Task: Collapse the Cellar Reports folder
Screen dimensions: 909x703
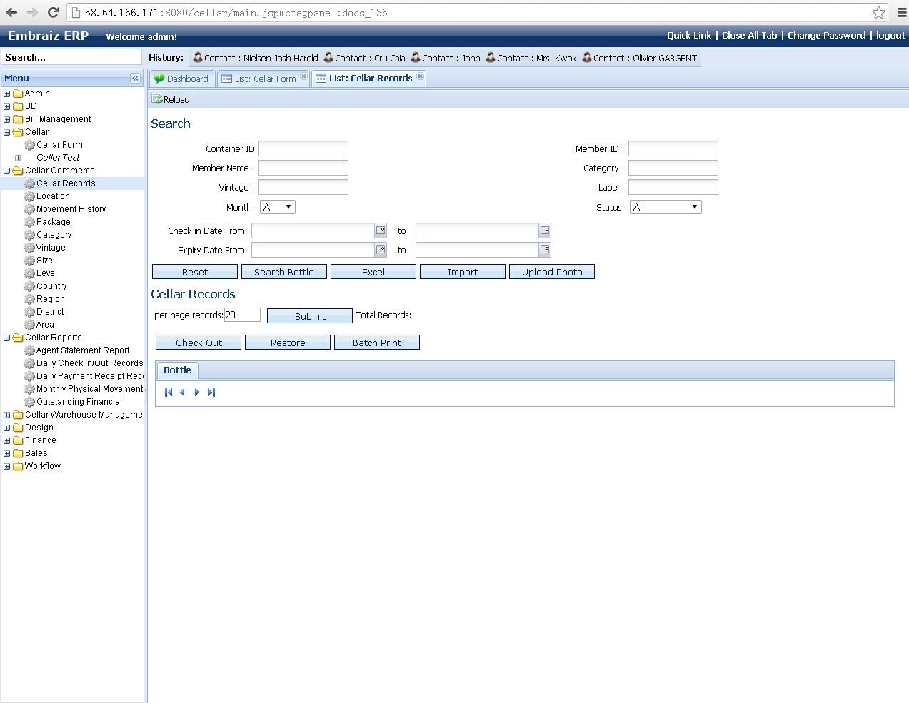Action: click(x=7, y=338)
